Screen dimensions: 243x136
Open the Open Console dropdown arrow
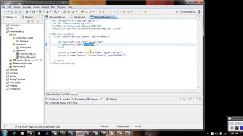point(194,99)
